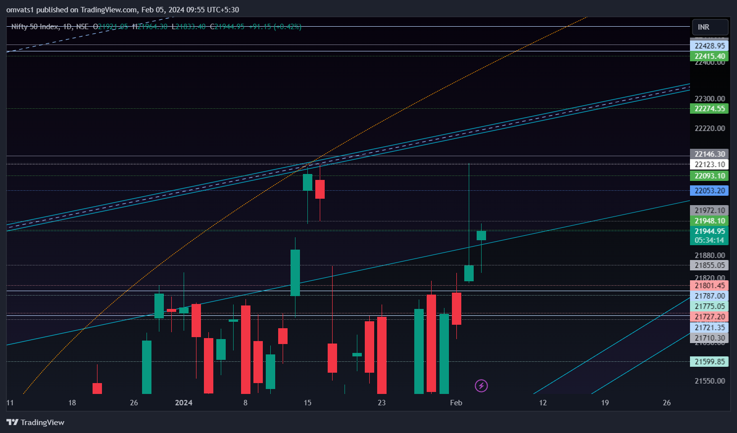This screenshot has width=737, height=433.
Task: Click the current price label 21944.95
Action: click(x=709, y=231)
